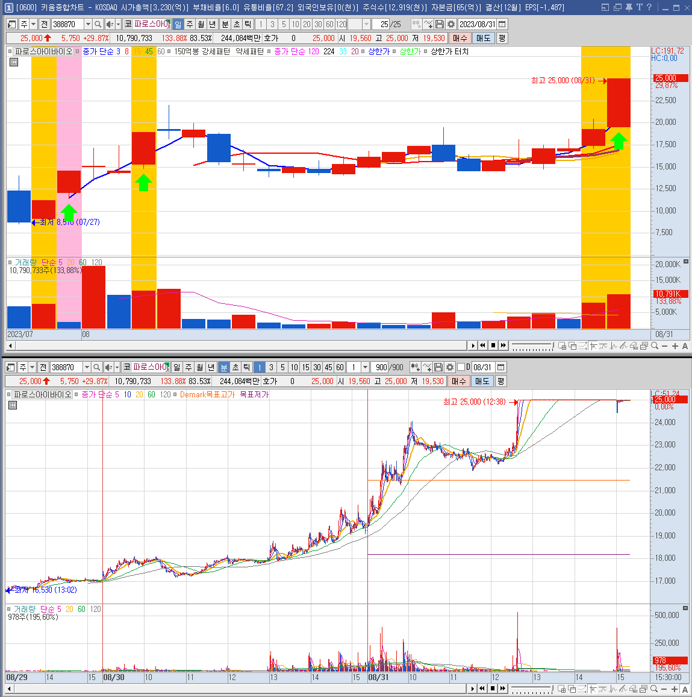Click the 'A' auto-scale icon under the top chart

[685, 346]
